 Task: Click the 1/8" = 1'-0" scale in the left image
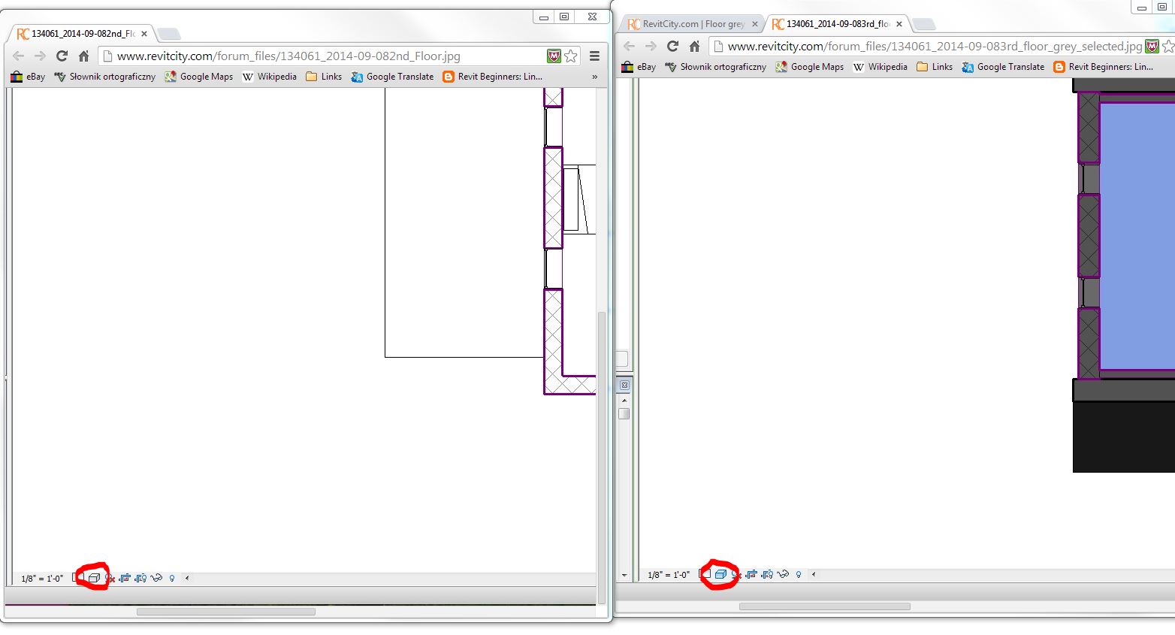pyautogui.click(x=42, y=579)
